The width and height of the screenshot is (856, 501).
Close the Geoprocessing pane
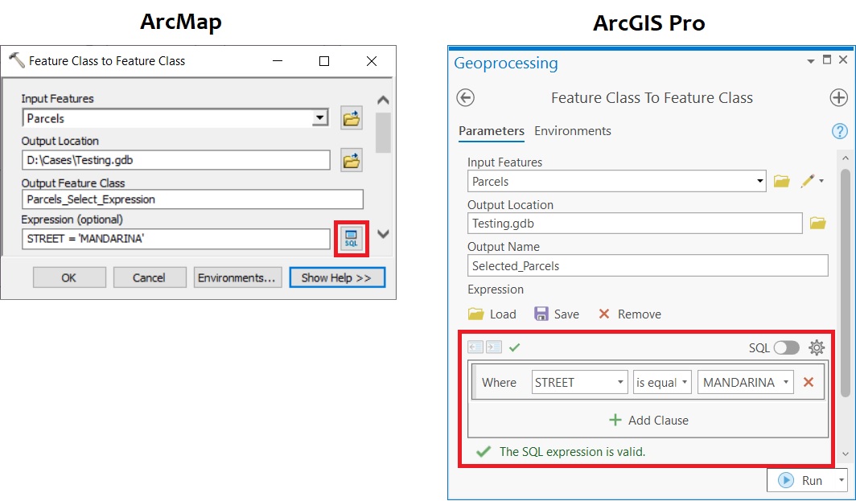pyautogui.click(x=843, y=60)
